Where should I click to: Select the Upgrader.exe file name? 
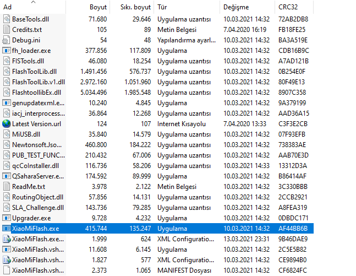click(x=31, y=218)
